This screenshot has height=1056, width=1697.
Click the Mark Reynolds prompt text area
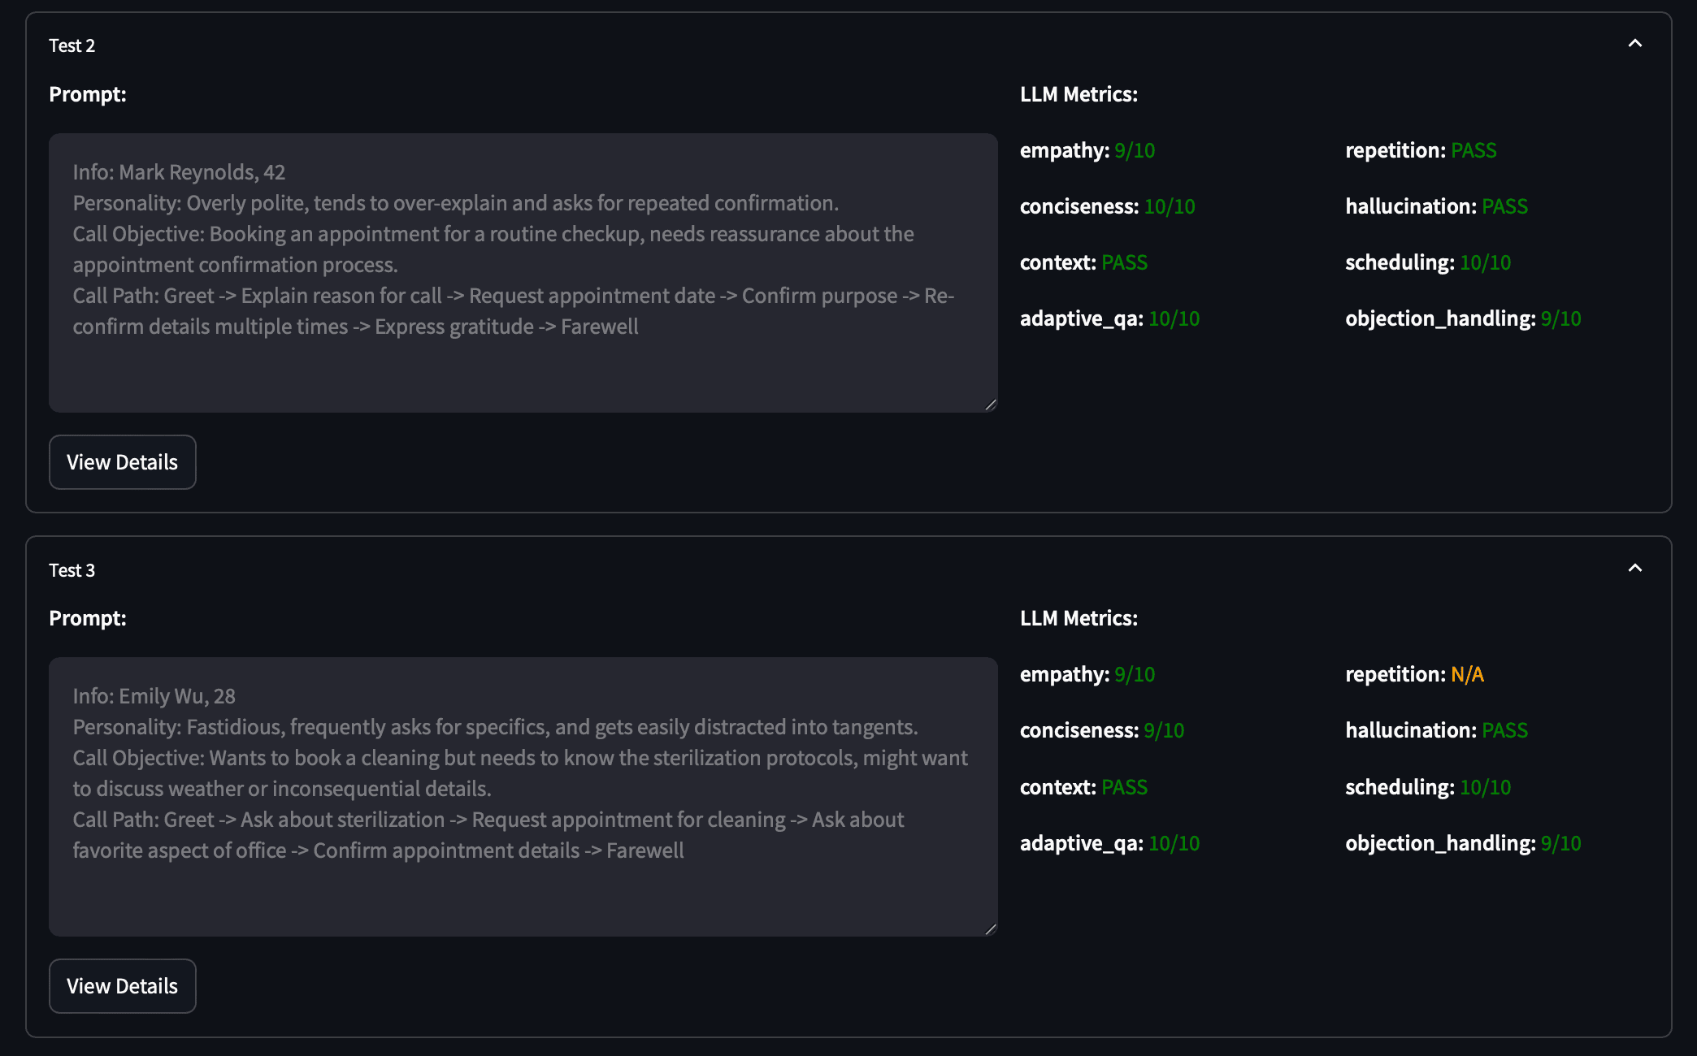coord(523,273)
